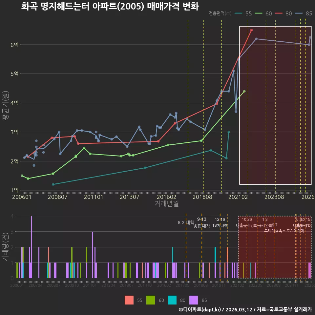Click 201808 on the price chart x-axis
This screenshot has width=315, height=315.
pyautogui.click(x=202, y=197)
